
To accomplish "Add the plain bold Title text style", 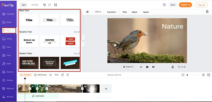I will [29, 20].
